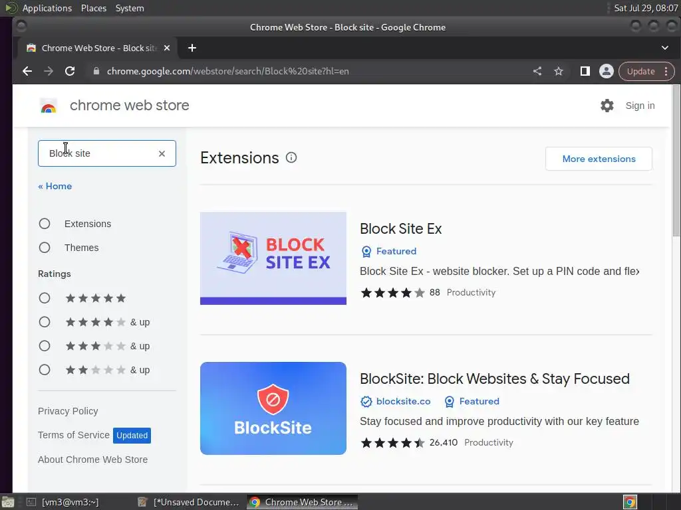Open the Applications menu
This screenshot has width=681, height=510.
[x=47, y=8]
